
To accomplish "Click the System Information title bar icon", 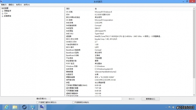I will [1, 2].
